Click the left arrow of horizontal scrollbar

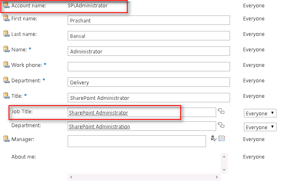coord(71,177)
